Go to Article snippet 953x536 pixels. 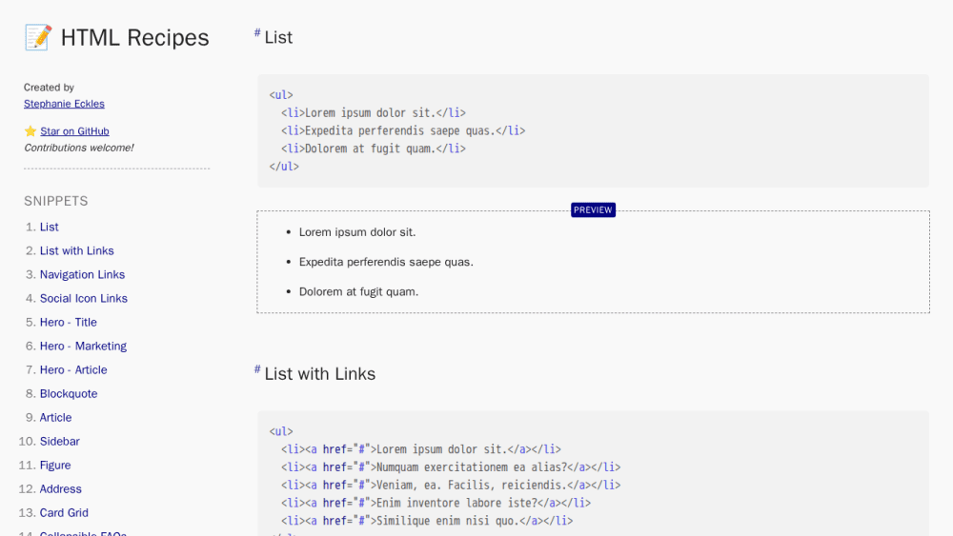[x=56, y=418]
